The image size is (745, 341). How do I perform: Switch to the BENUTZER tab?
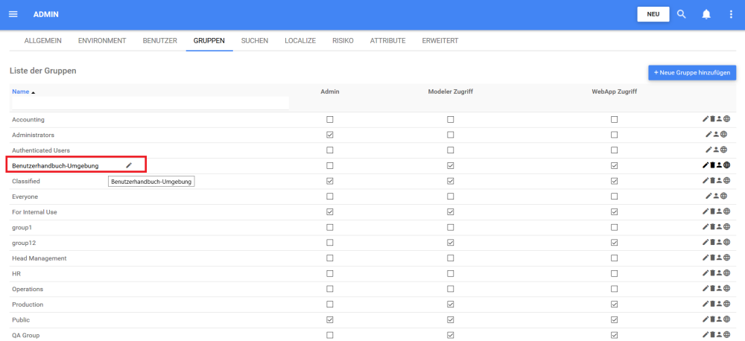(159, 40)
